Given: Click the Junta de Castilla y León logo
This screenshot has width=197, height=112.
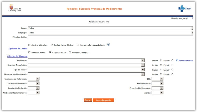Looking at the screenshot, I should 15,8.
